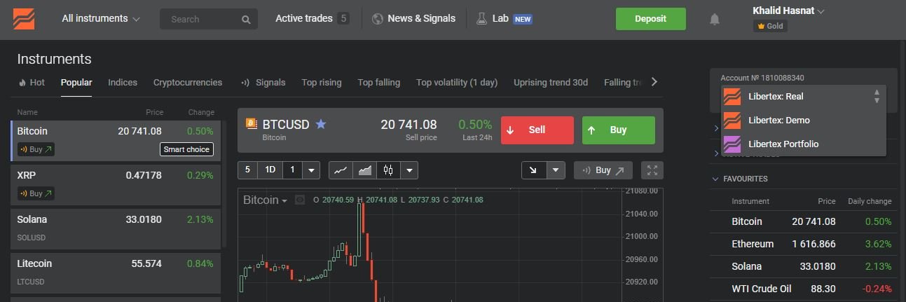Select Bitcoin row in instruments list
Screen dimensions: 906x302
click(115, 141)
